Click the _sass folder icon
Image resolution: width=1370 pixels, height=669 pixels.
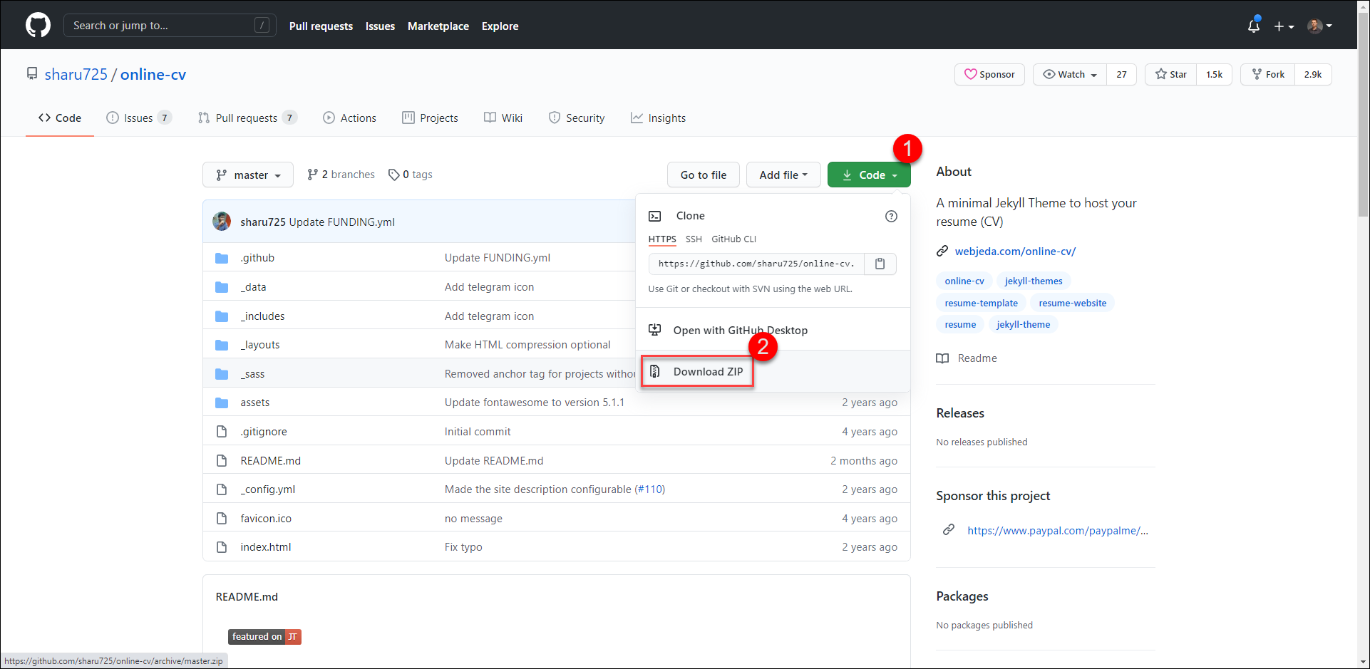[x=222, y=374]
